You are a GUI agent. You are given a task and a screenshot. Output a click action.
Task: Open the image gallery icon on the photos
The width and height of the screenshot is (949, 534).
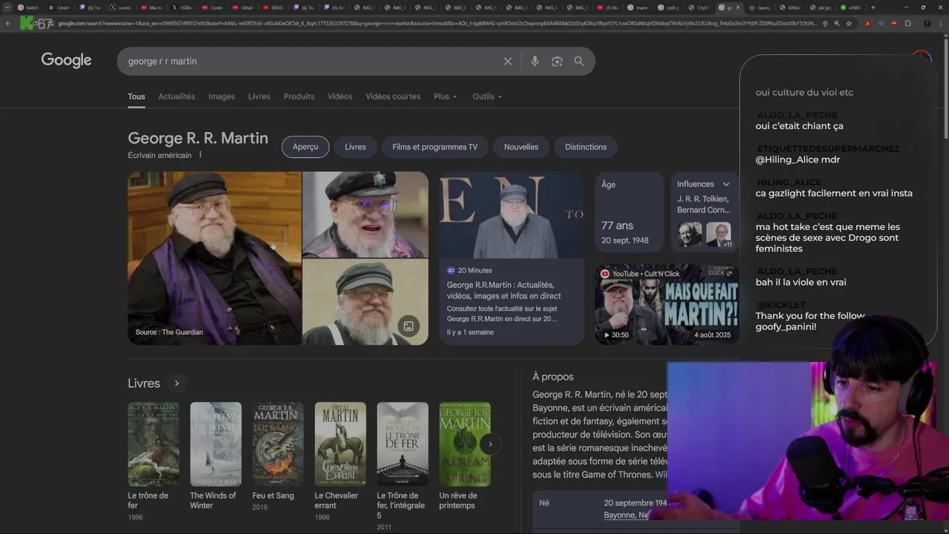click(408, 326)
